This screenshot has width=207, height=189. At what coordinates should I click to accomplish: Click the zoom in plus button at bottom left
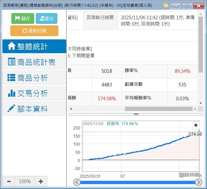[x=41, y=182]
